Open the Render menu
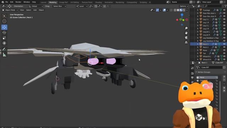227x128 pixels. pos(18,2)
